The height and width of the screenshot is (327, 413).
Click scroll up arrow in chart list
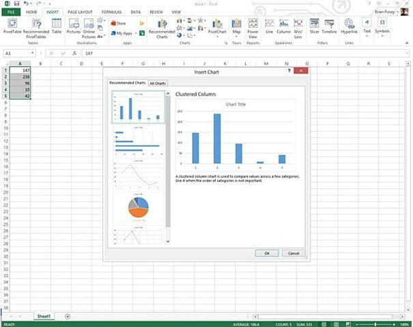(168, 93)
